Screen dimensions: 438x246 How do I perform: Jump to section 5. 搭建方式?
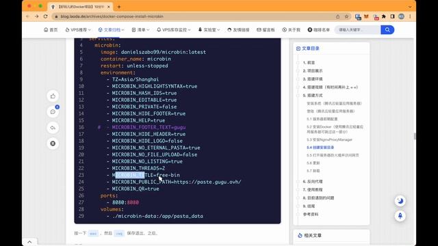313,96
